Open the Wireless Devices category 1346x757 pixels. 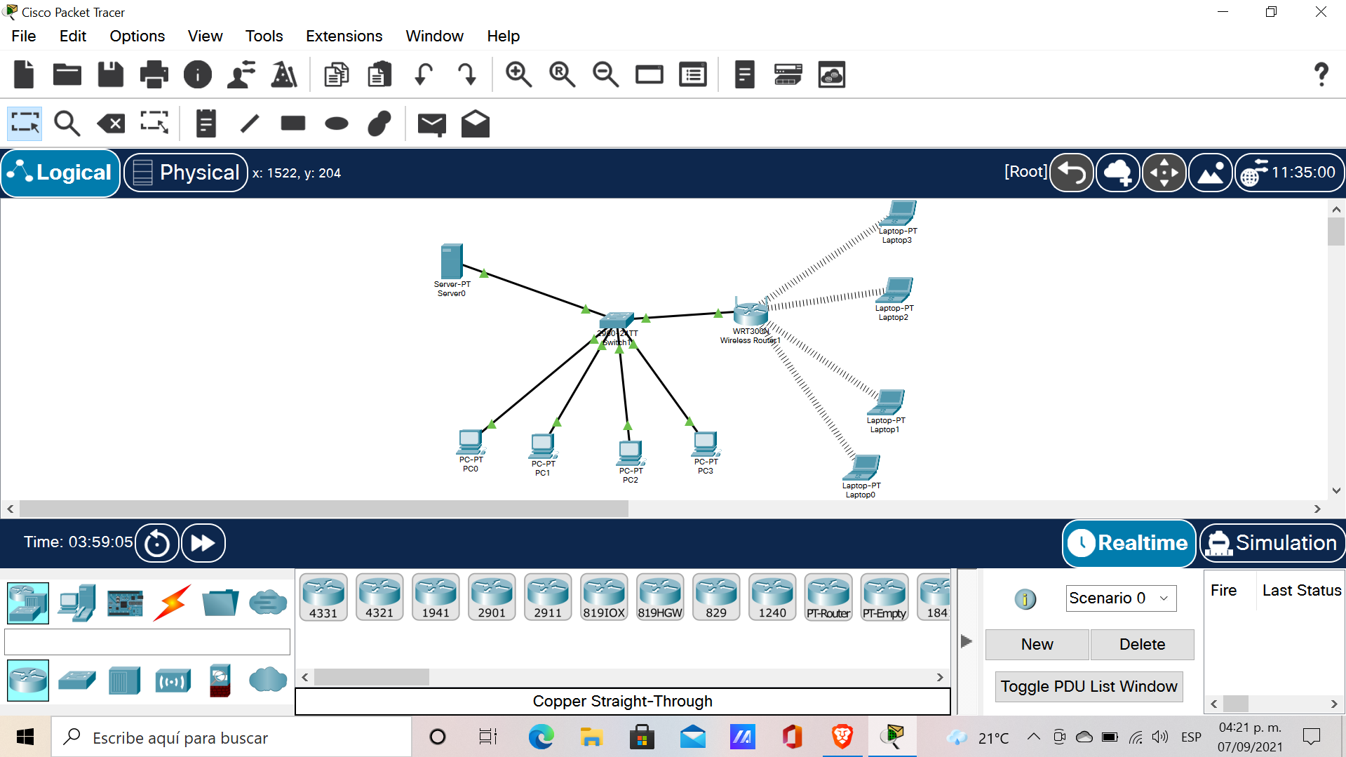pos(173,680)
